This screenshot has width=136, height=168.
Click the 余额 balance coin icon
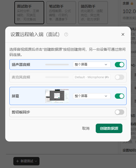click(x=132, y=3)
